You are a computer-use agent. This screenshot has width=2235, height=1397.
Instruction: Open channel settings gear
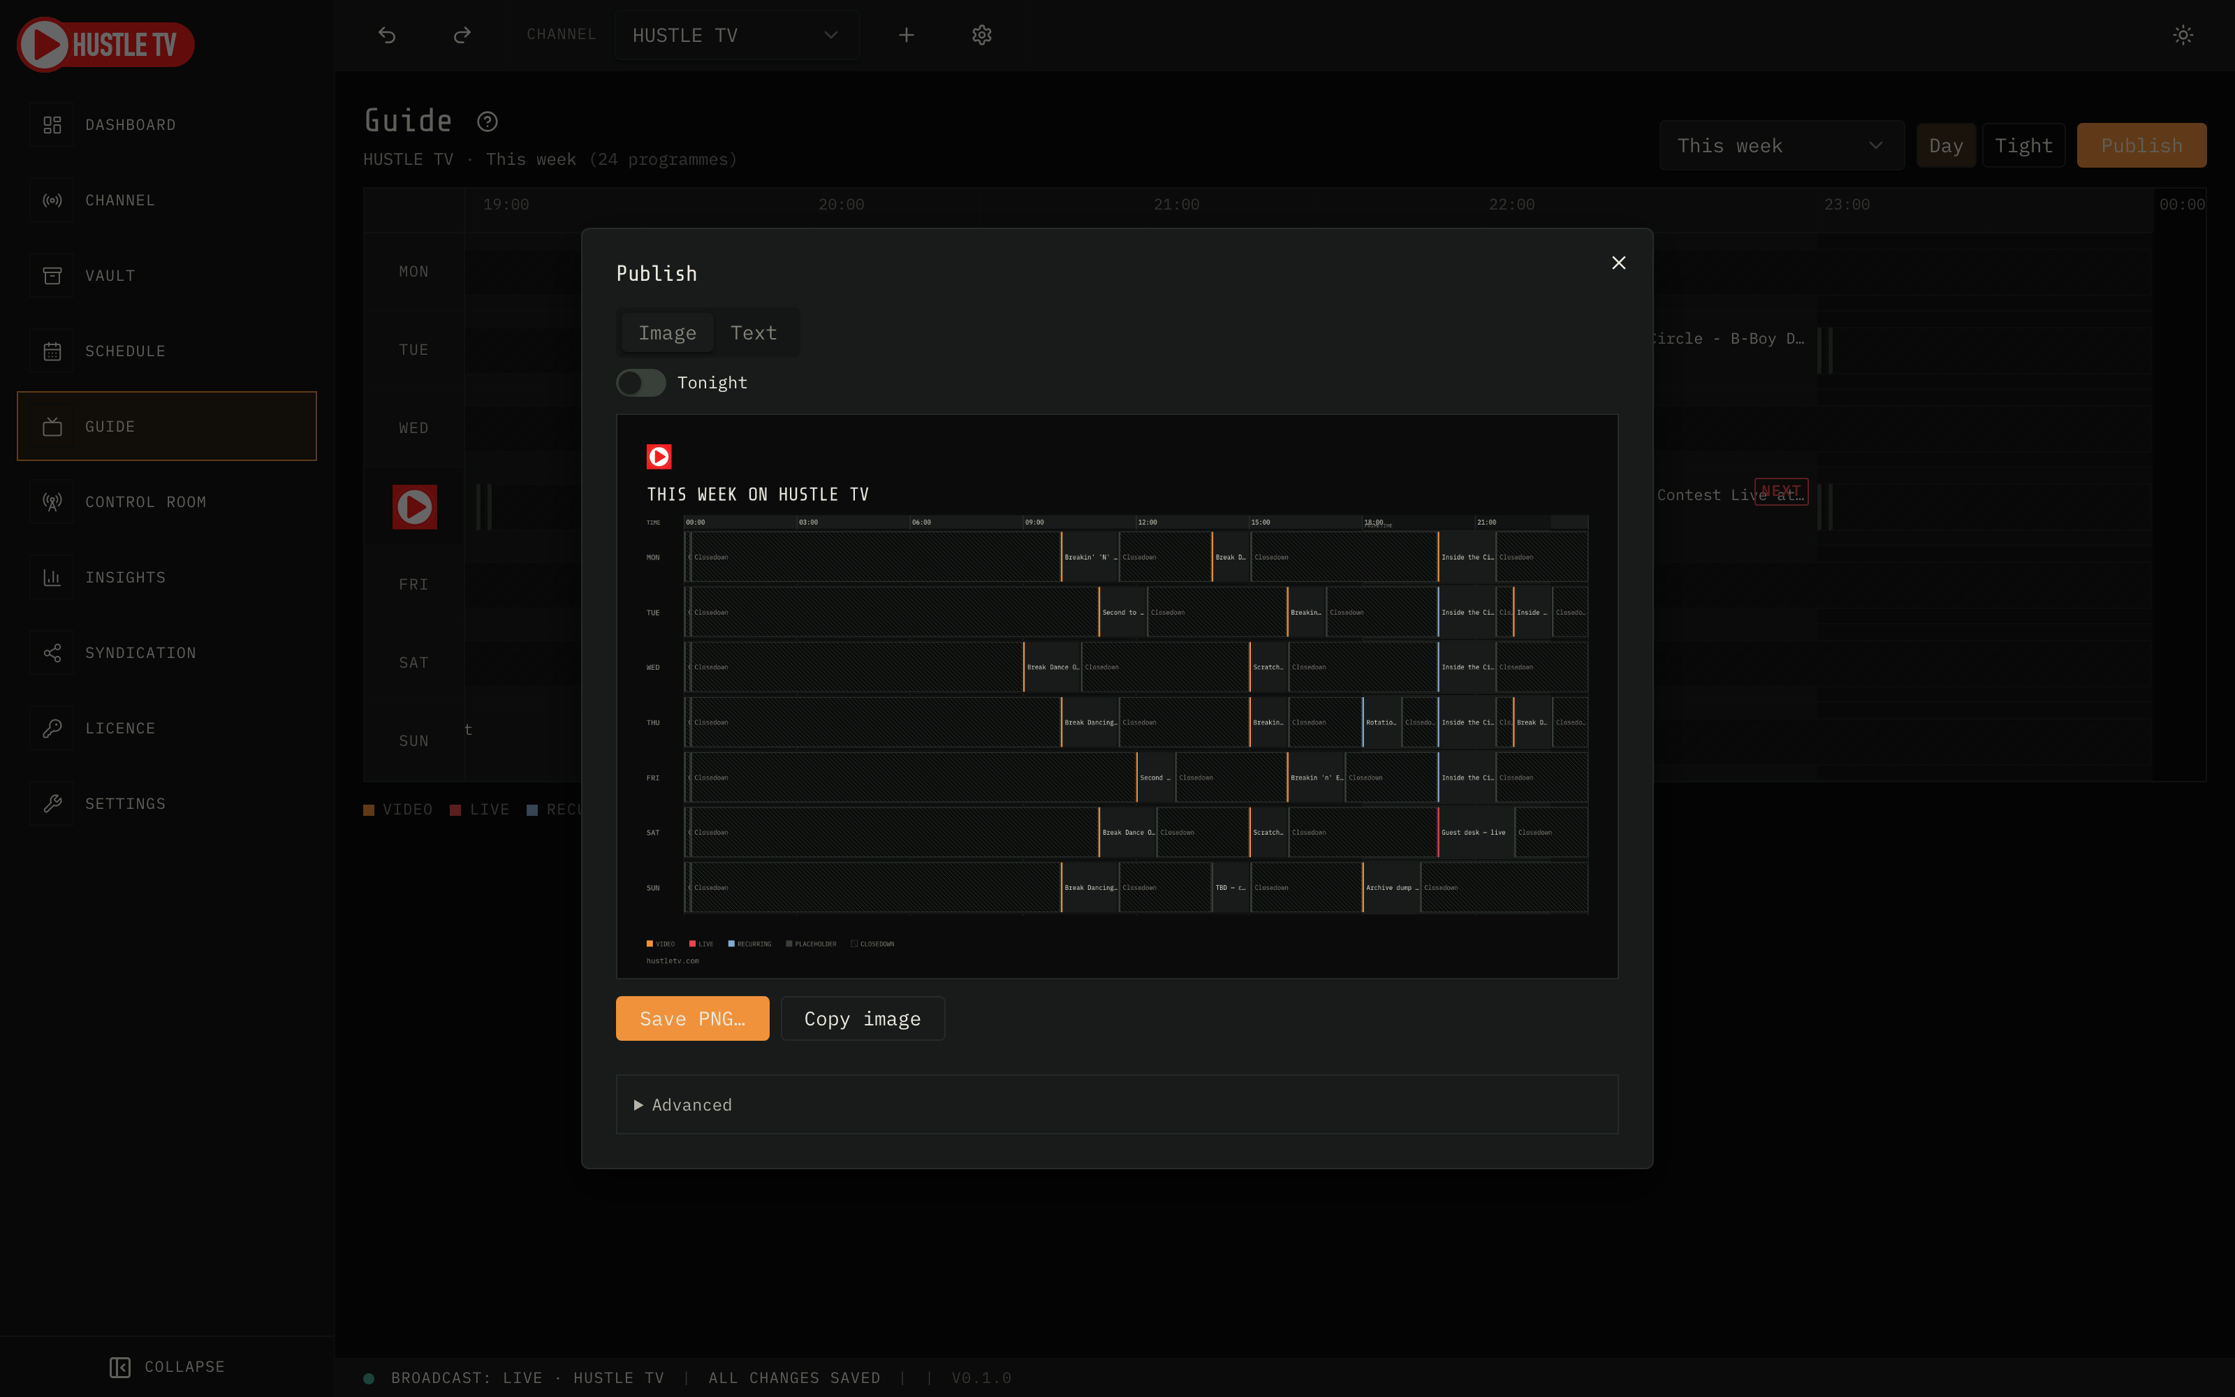coord(982,35)
